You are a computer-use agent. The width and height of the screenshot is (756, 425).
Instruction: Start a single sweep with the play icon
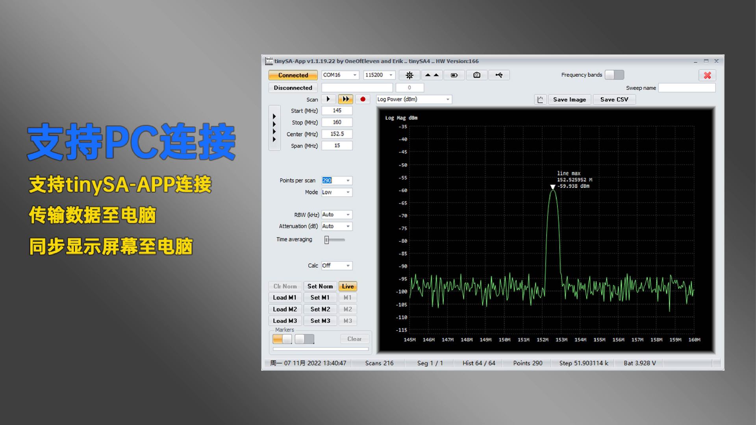pos(328,99)
